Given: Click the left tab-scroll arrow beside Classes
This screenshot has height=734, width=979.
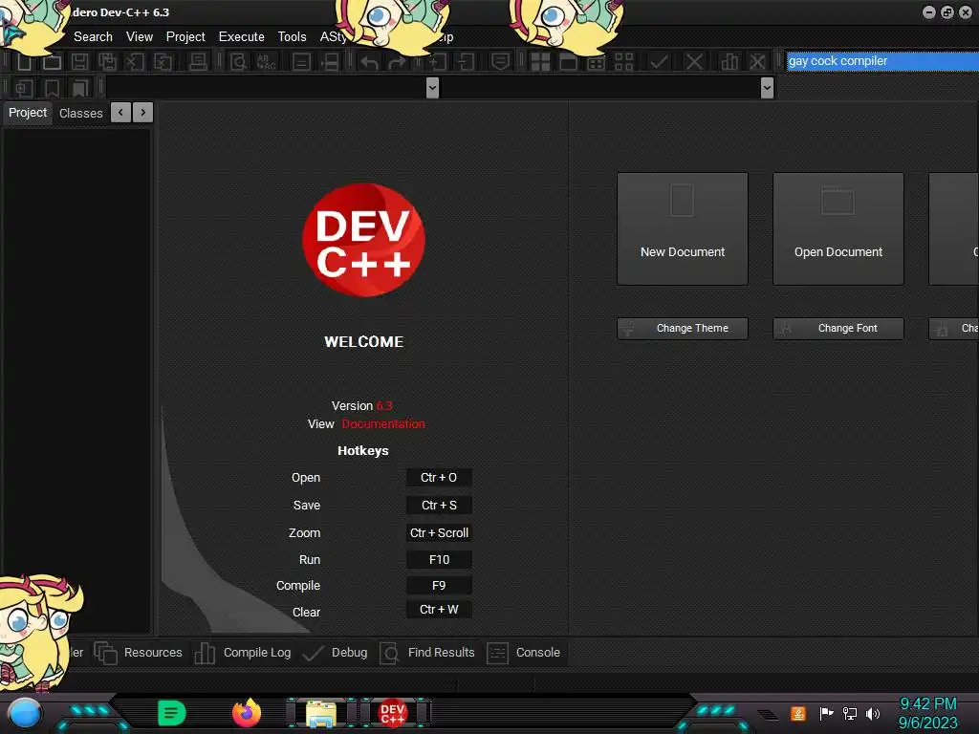Looking at the screenshot, I should [x=120, y=113].
